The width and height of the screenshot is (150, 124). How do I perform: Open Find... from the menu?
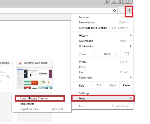[x=102, y=72]
